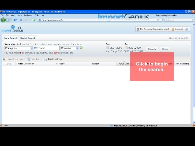Click the Logout button

click(x=177, y=29)
